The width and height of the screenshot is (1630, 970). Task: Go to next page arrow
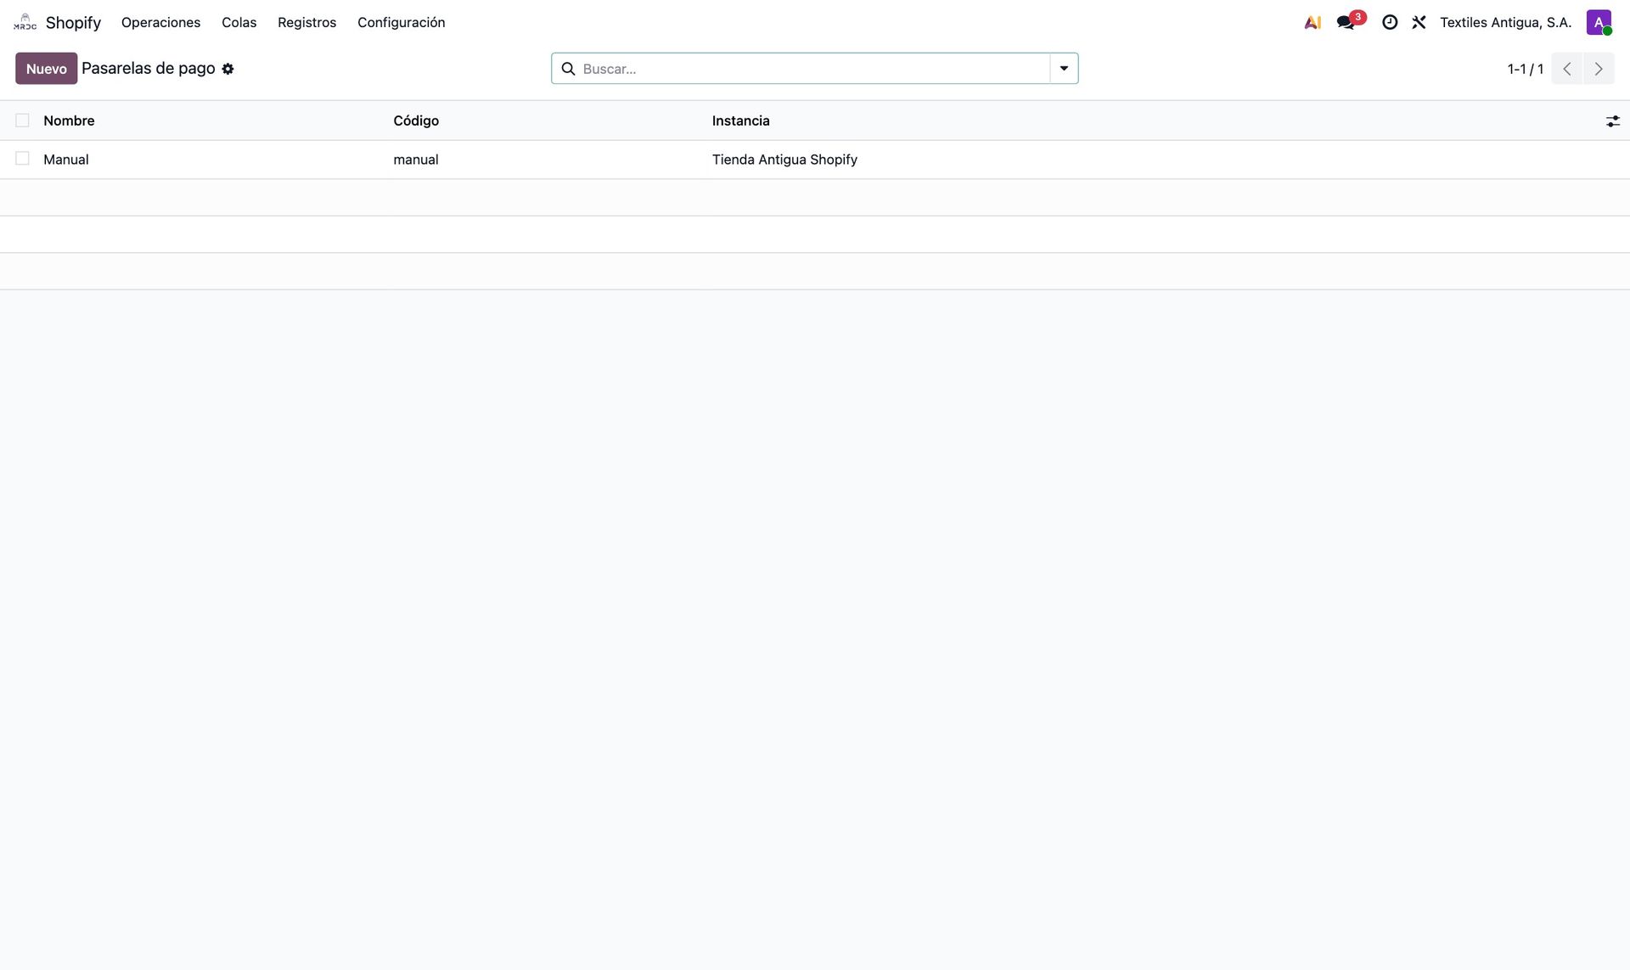(1599, 69)
